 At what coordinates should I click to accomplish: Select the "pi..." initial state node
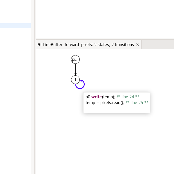[x=75, y=60]
